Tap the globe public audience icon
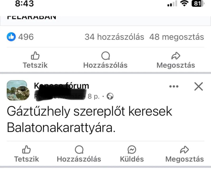This screenshot has width=211, height=170. (110, 96)
